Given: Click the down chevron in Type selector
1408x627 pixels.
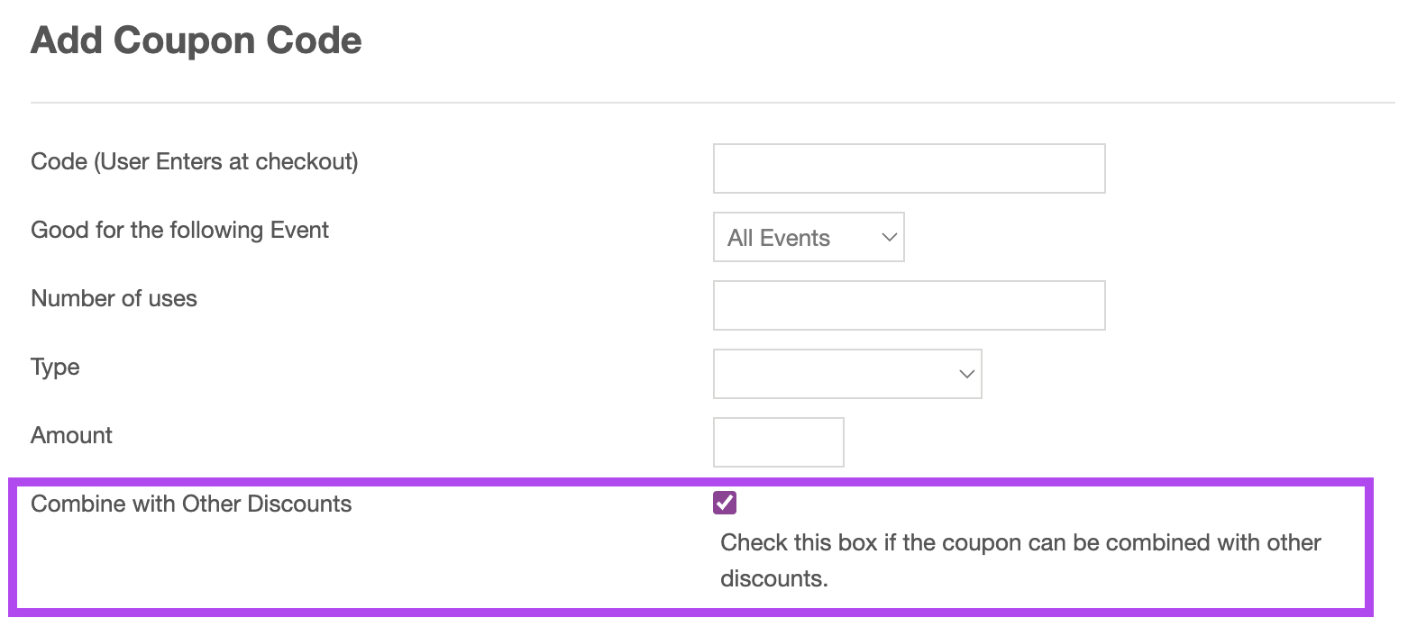Looking at the screenshot, I should pyautogui.click(x=967, y=374).
